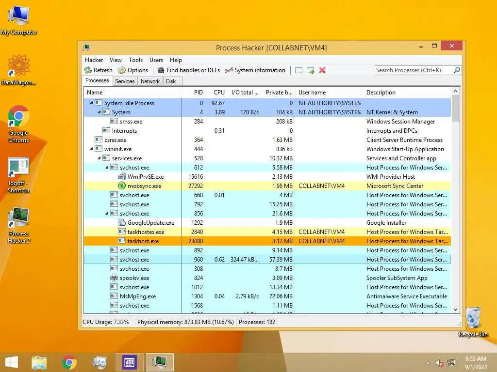
Task: Sort by the User name column header
Action: click(330, 93)
